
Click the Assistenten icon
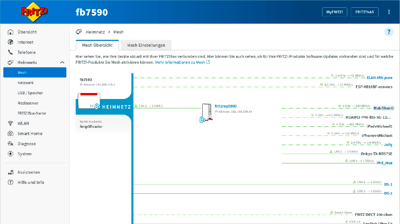click(x=10, y=172)
